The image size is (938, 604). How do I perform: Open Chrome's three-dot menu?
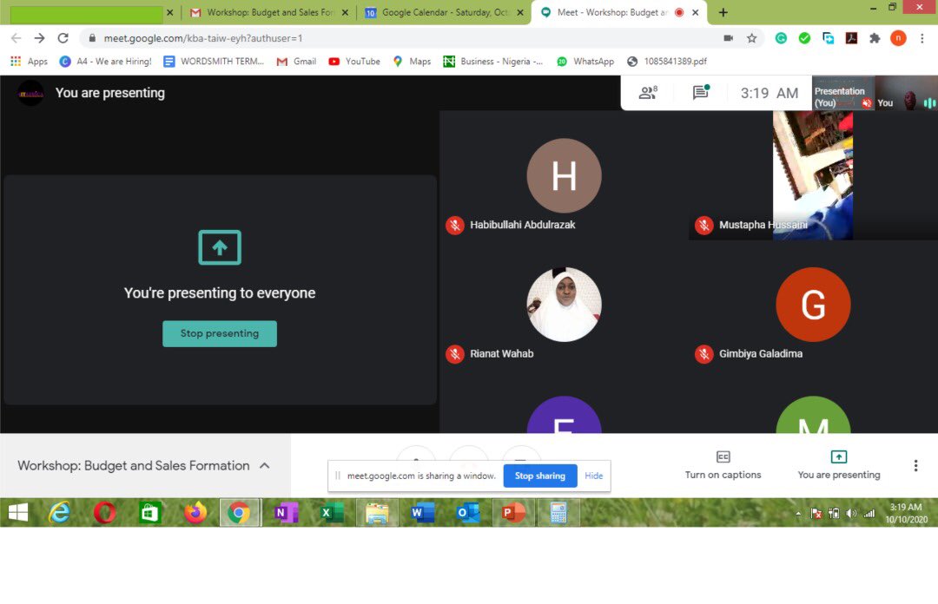pyautogui.click(x=921, y=38)
